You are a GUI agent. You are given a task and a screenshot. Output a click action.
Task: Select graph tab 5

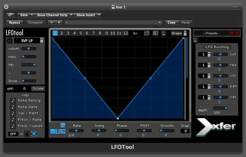[x=81, y=33]
